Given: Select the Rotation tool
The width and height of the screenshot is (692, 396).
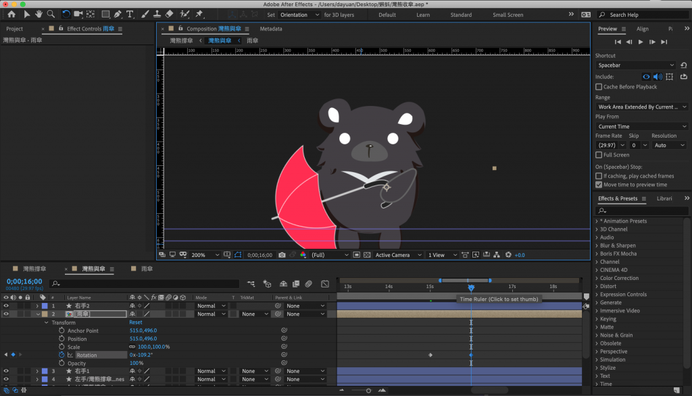Looking at the screenshot, I should pyautogui.click(x=66, y=15).
